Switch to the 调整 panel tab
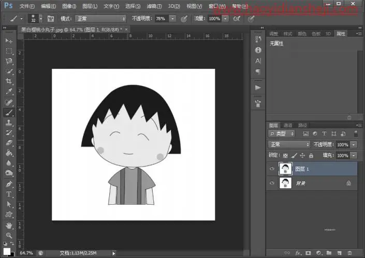The height and width of the screenshot is (258, 365). click(273, 34)
